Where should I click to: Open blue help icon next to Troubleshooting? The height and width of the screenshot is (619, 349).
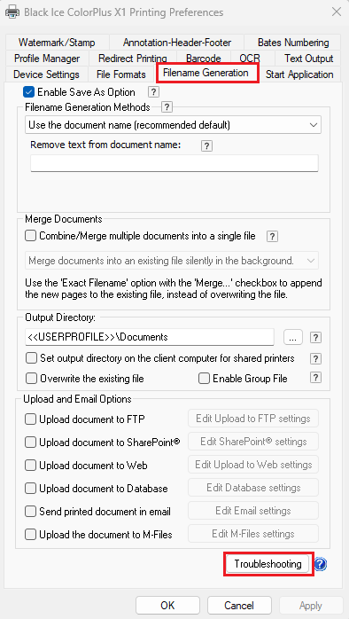click(x=321, y=565)
